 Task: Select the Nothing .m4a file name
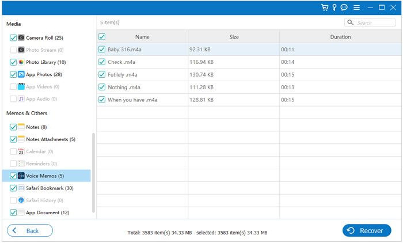[124, 87]
